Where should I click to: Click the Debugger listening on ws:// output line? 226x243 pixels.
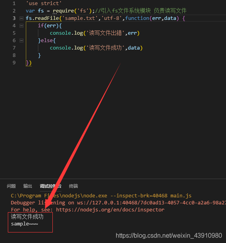[118, 203]
